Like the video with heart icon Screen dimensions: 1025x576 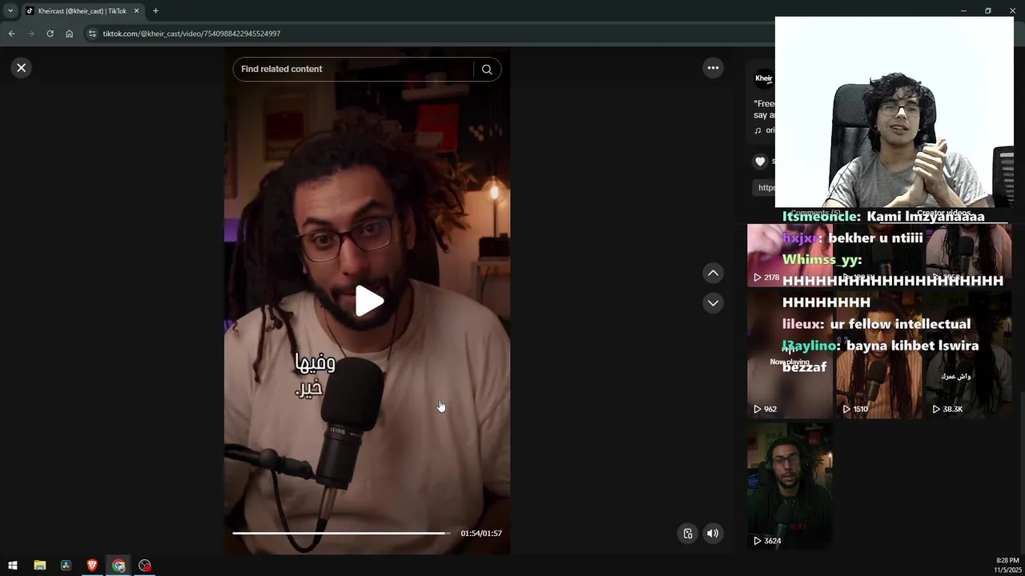[760, 162]
